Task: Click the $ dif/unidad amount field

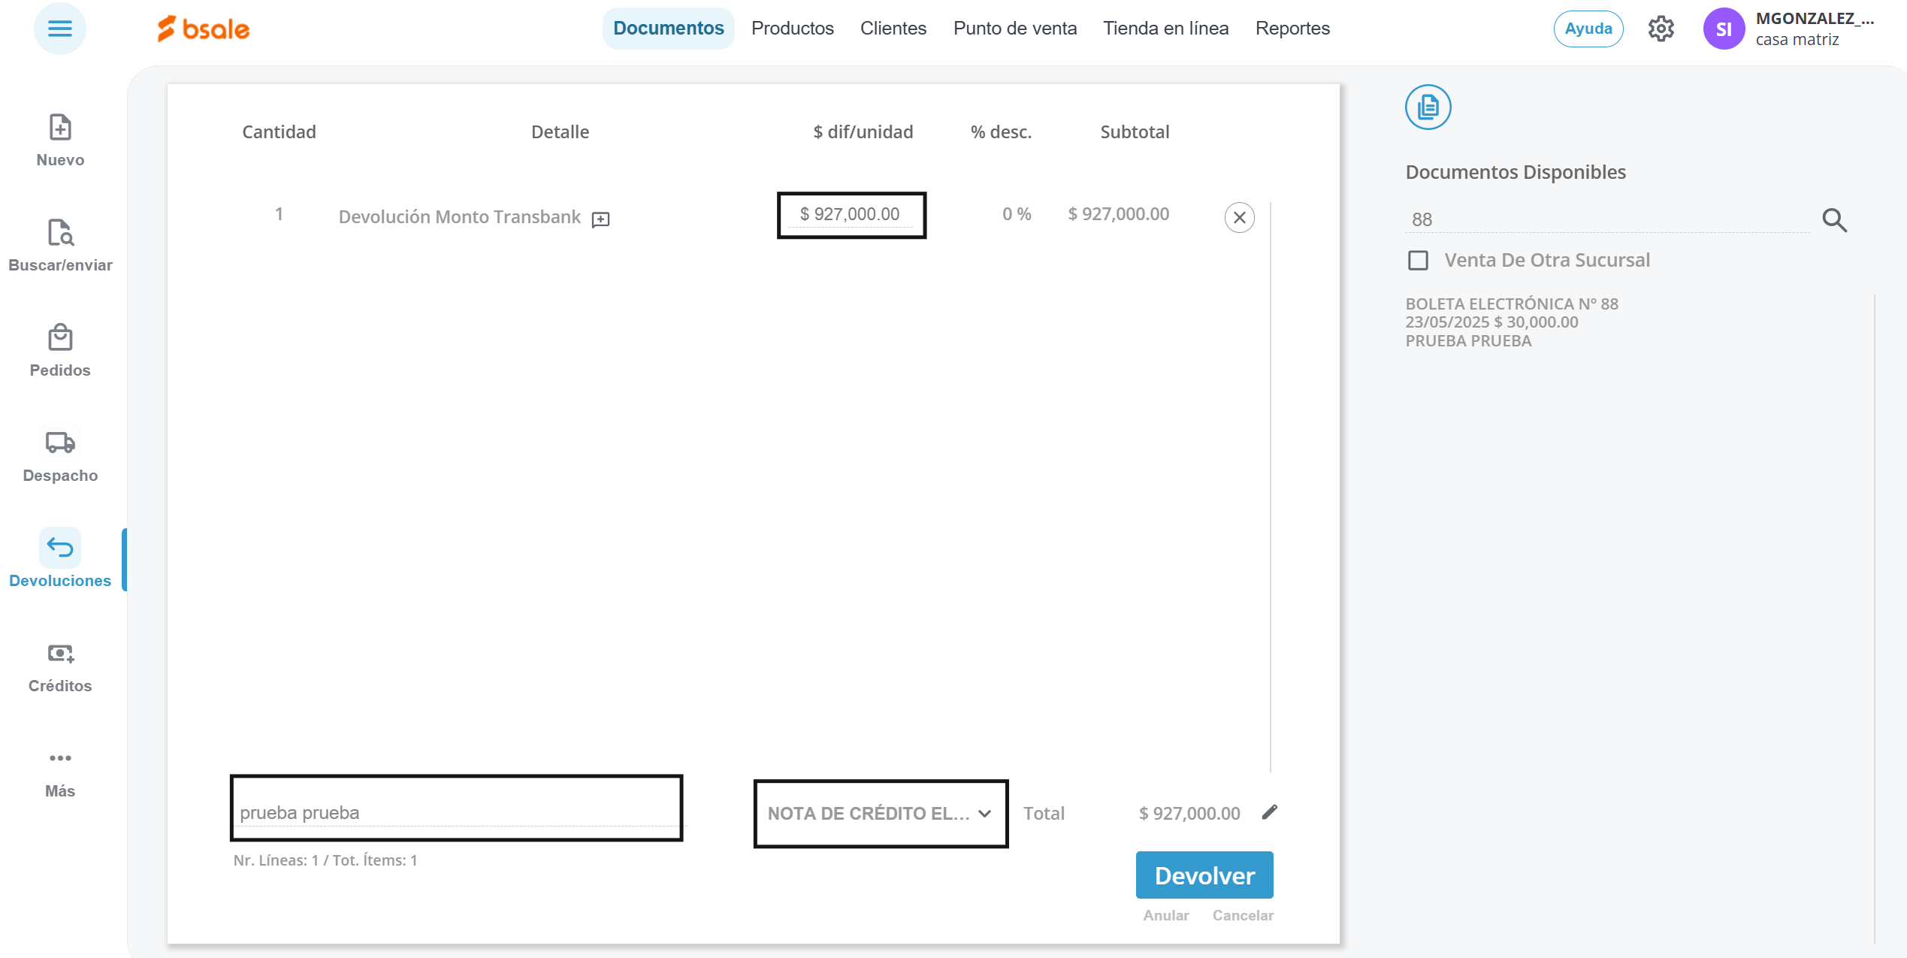Action: (851, 215)
